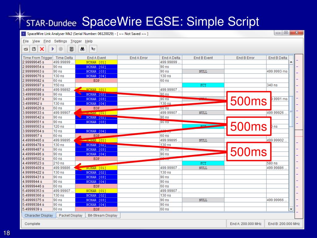Open the Find menu

pyautogui.click(x=47, y=41)
